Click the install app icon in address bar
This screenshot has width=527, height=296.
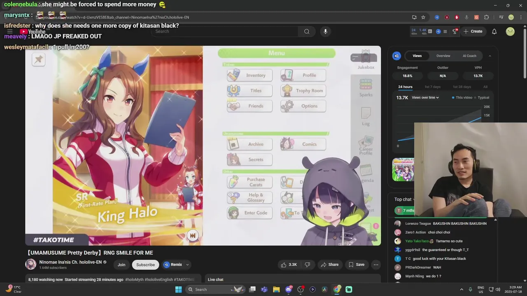tap(414, 17)
